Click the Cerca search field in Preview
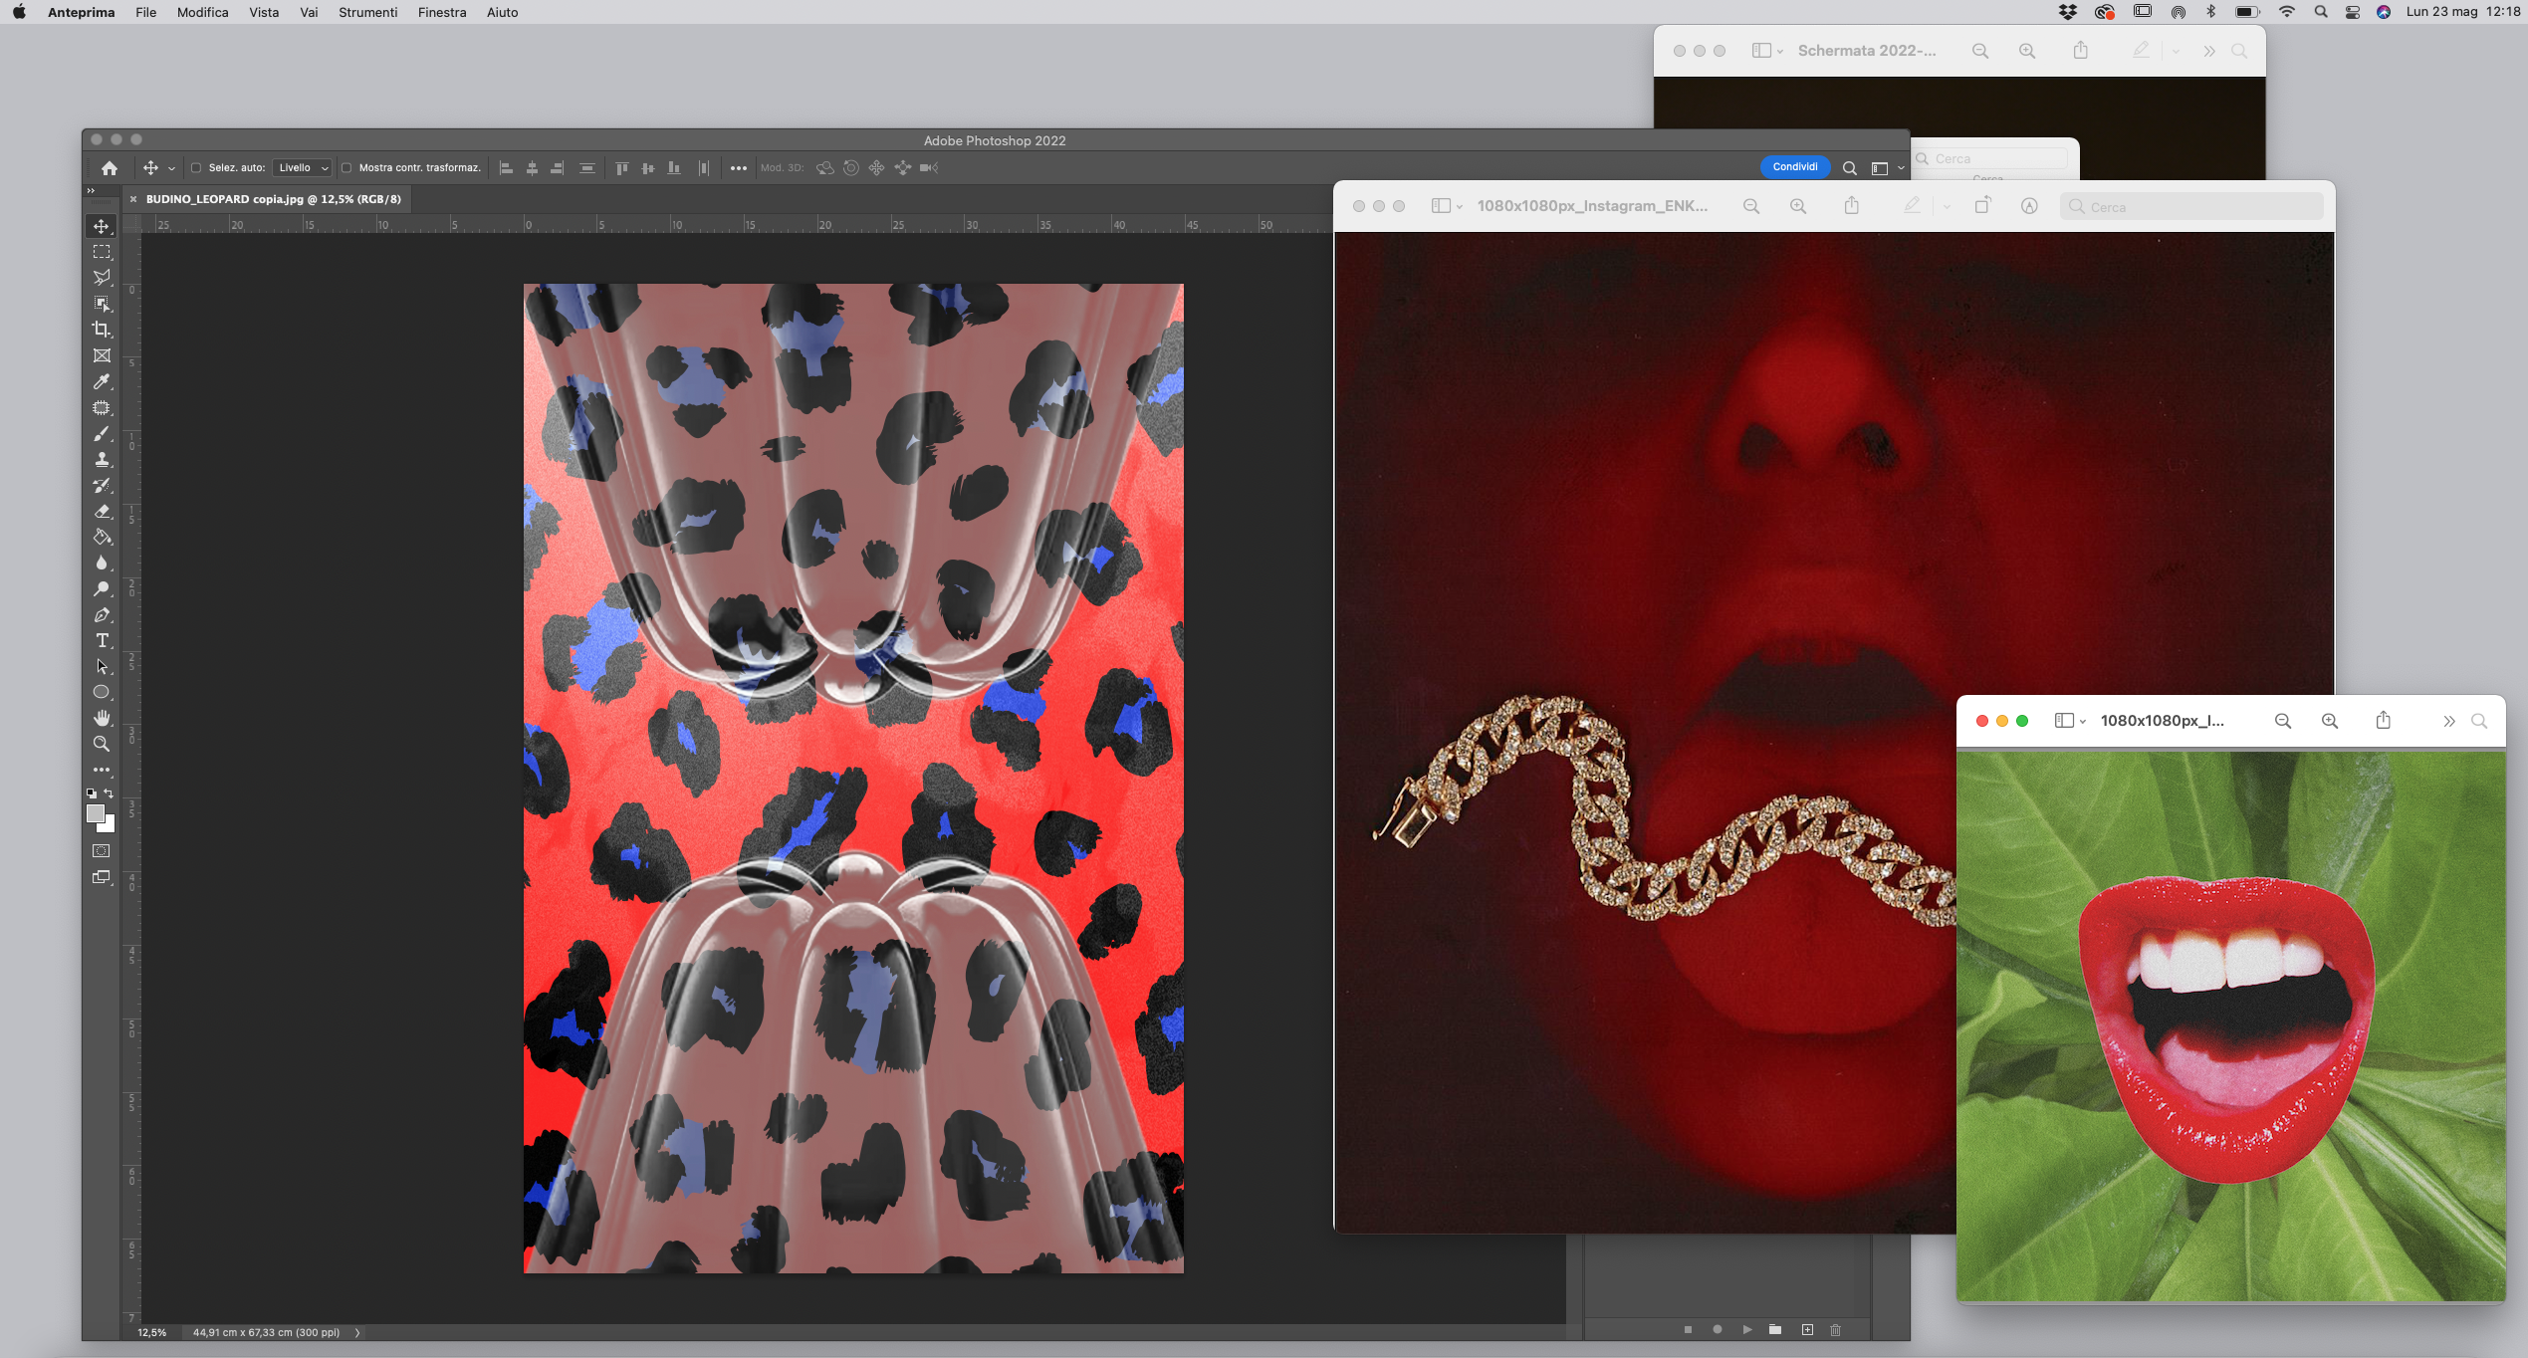The height and width of the screenshot is (1358, 2528). click(x=2190, y=207)
